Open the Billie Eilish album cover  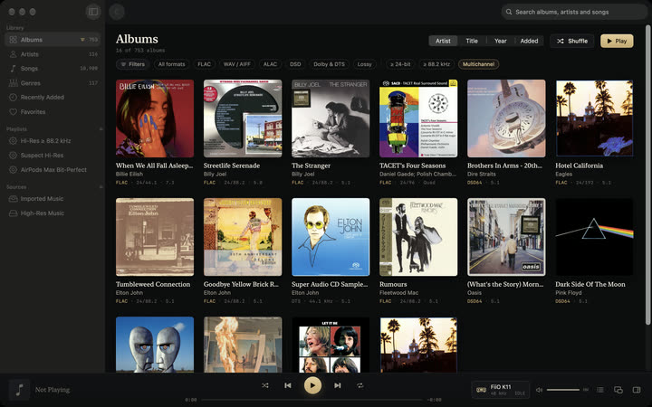(155, 118)
